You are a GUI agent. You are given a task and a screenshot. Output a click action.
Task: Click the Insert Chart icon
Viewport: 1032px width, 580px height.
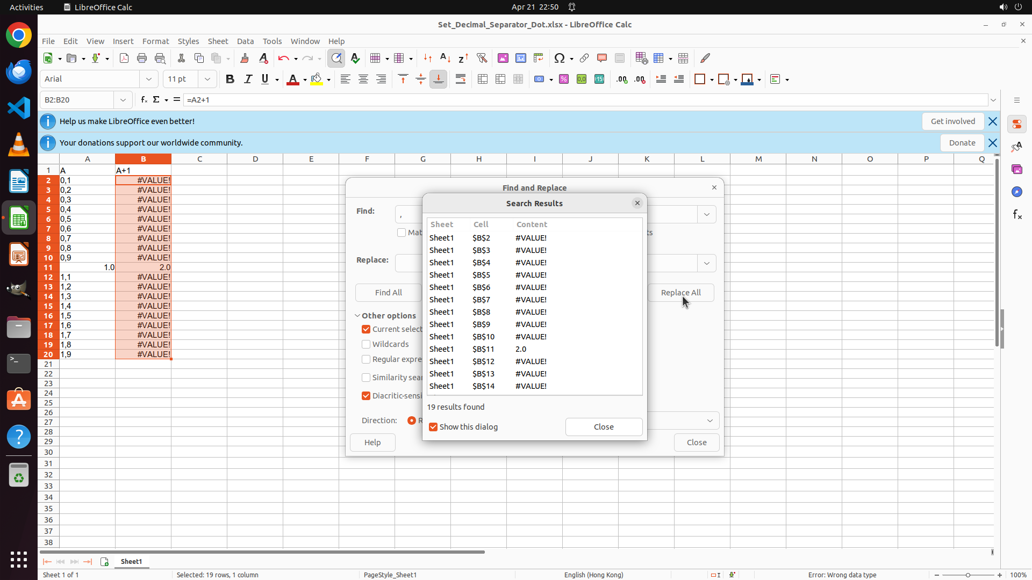coord(521,58)
